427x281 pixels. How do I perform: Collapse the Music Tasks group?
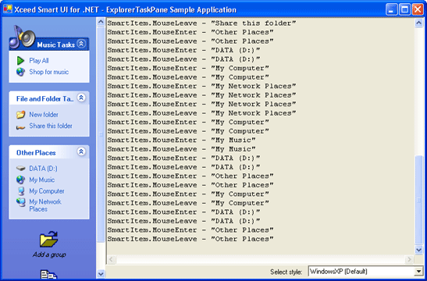[x=81, y=44]
